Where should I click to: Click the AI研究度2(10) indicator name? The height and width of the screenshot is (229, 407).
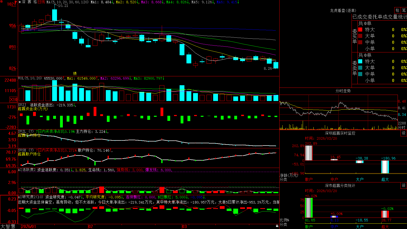tap(31, 197)
